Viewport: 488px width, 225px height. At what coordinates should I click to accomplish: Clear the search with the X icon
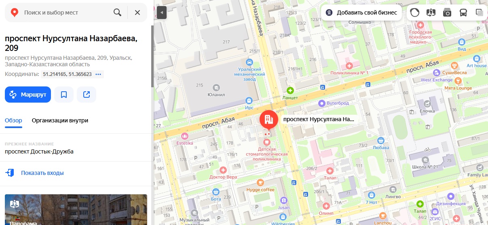tap(137, 13)
